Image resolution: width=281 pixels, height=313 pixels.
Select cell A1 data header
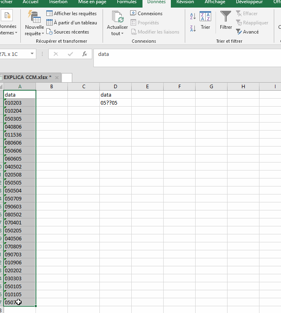pyautogui.click(x=20, y=95)
